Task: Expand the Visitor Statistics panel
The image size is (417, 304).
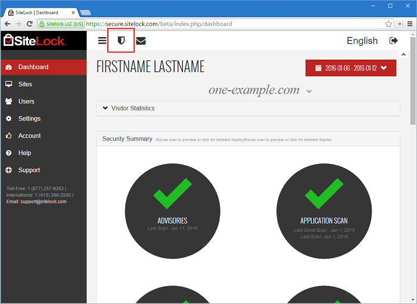Action: coord(248,108)
